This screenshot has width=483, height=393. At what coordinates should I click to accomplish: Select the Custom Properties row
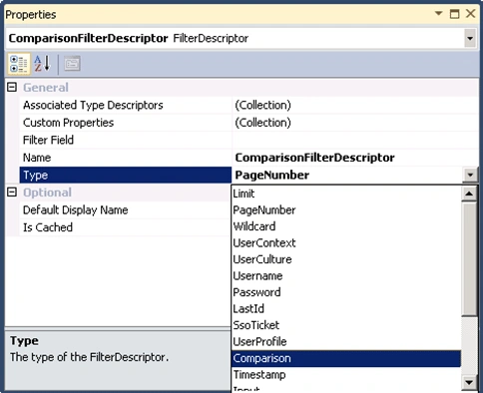click(126, 123)
